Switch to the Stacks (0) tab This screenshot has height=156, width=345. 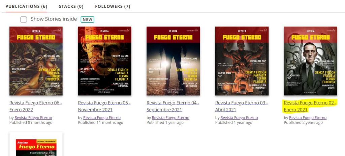(71, 6)
